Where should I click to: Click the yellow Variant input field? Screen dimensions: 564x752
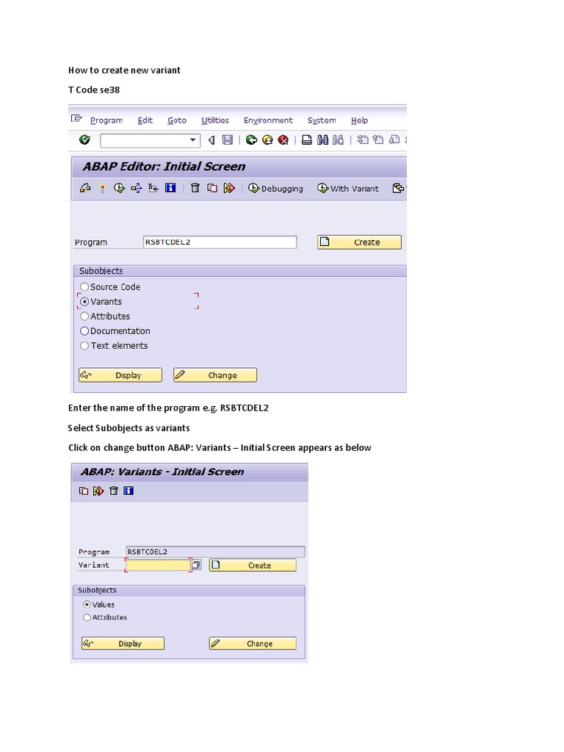[x=158, y=565]
